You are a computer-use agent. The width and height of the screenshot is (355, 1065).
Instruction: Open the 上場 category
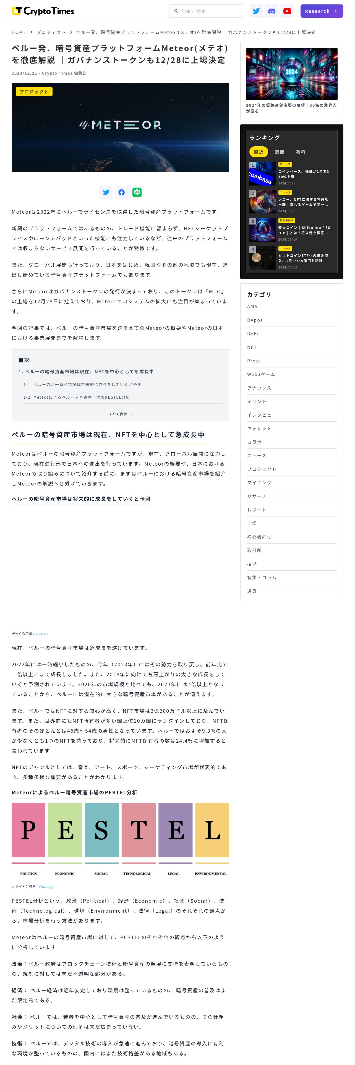tap(292, 523)
